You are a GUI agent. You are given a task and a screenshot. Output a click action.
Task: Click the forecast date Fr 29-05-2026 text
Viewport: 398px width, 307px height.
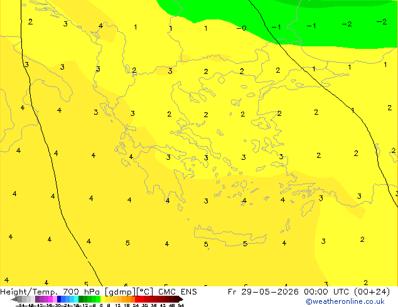pos(263,292)
